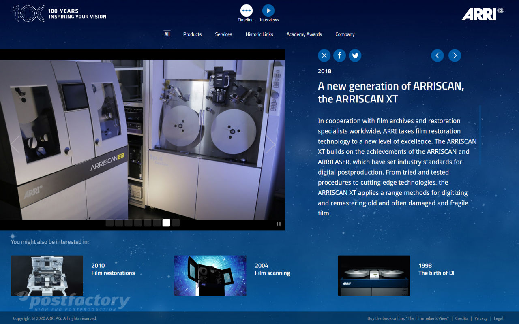Open the Privacy footer link
Viewport: 519px width, 324px height.
(481, 318)
